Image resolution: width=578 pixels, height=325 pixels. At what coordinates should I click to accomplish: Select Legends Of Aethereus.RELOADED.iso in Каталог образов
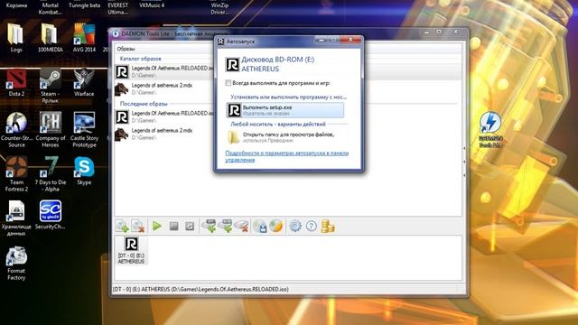164,71
